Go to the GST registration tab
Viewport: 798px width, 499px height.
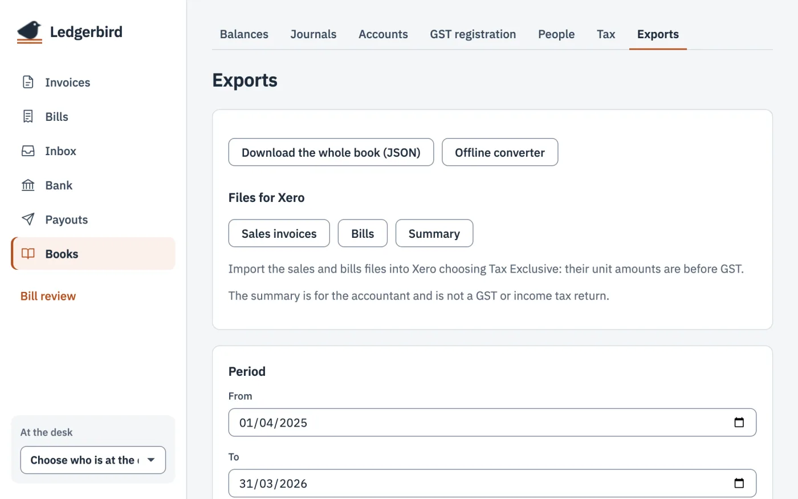tap(473, 34)
